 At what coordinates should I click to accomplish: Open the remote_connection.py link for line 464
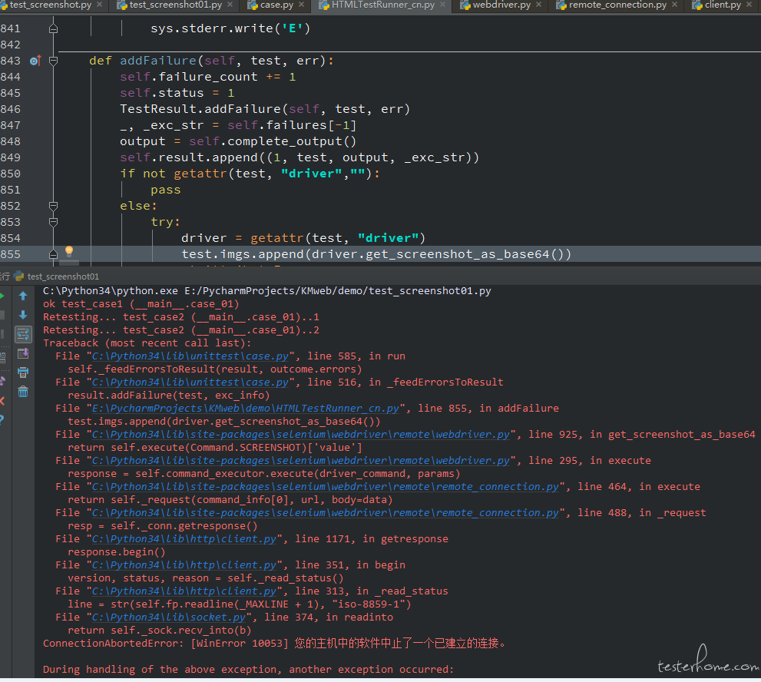click(x=326, y=487)
